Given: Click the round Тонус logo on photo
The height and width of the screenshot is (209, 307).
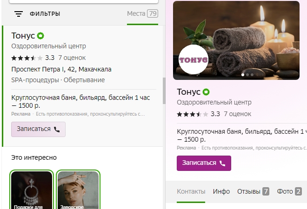Looking at the screenshot, I should 193,60.
